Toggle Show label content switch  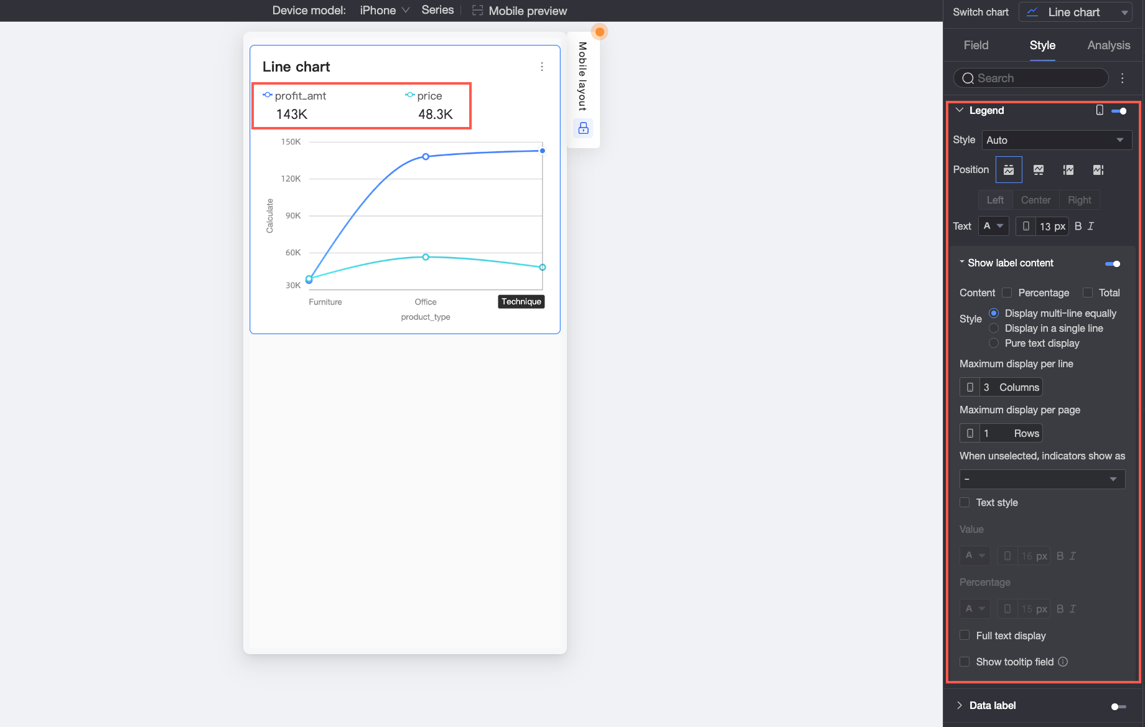(1113, 264)
